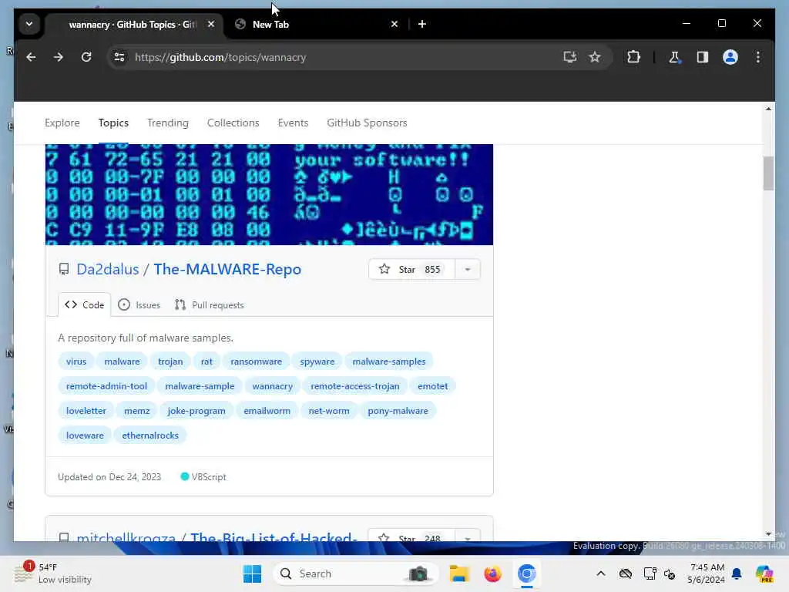Install app icon in address bar
This screenshot has width=789, height=592.
(569, 57)
